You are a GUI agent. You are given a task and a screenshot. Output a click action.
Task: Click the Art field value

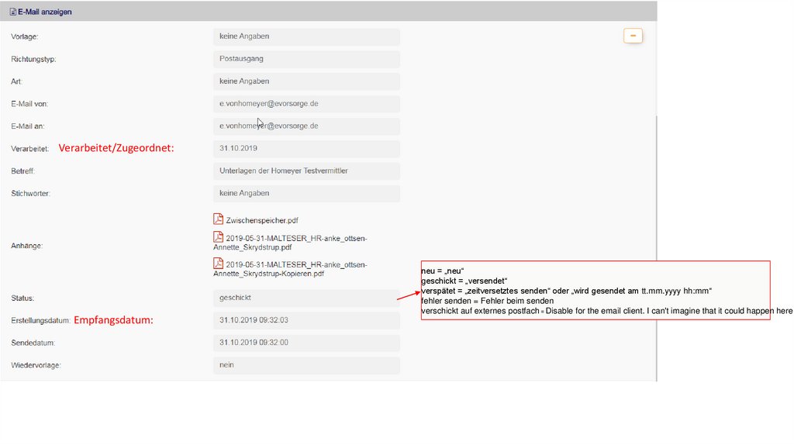306,81
